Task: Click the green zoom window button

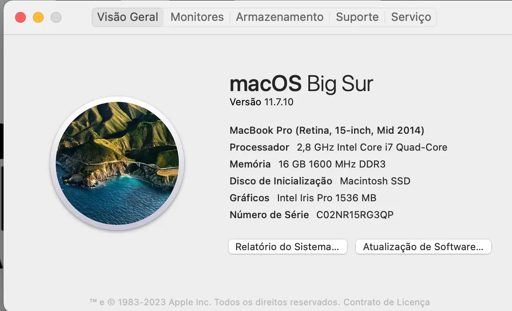Action: 56,18
